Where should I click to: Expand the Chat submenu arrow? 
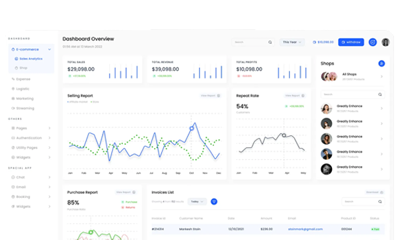(49, 177)
